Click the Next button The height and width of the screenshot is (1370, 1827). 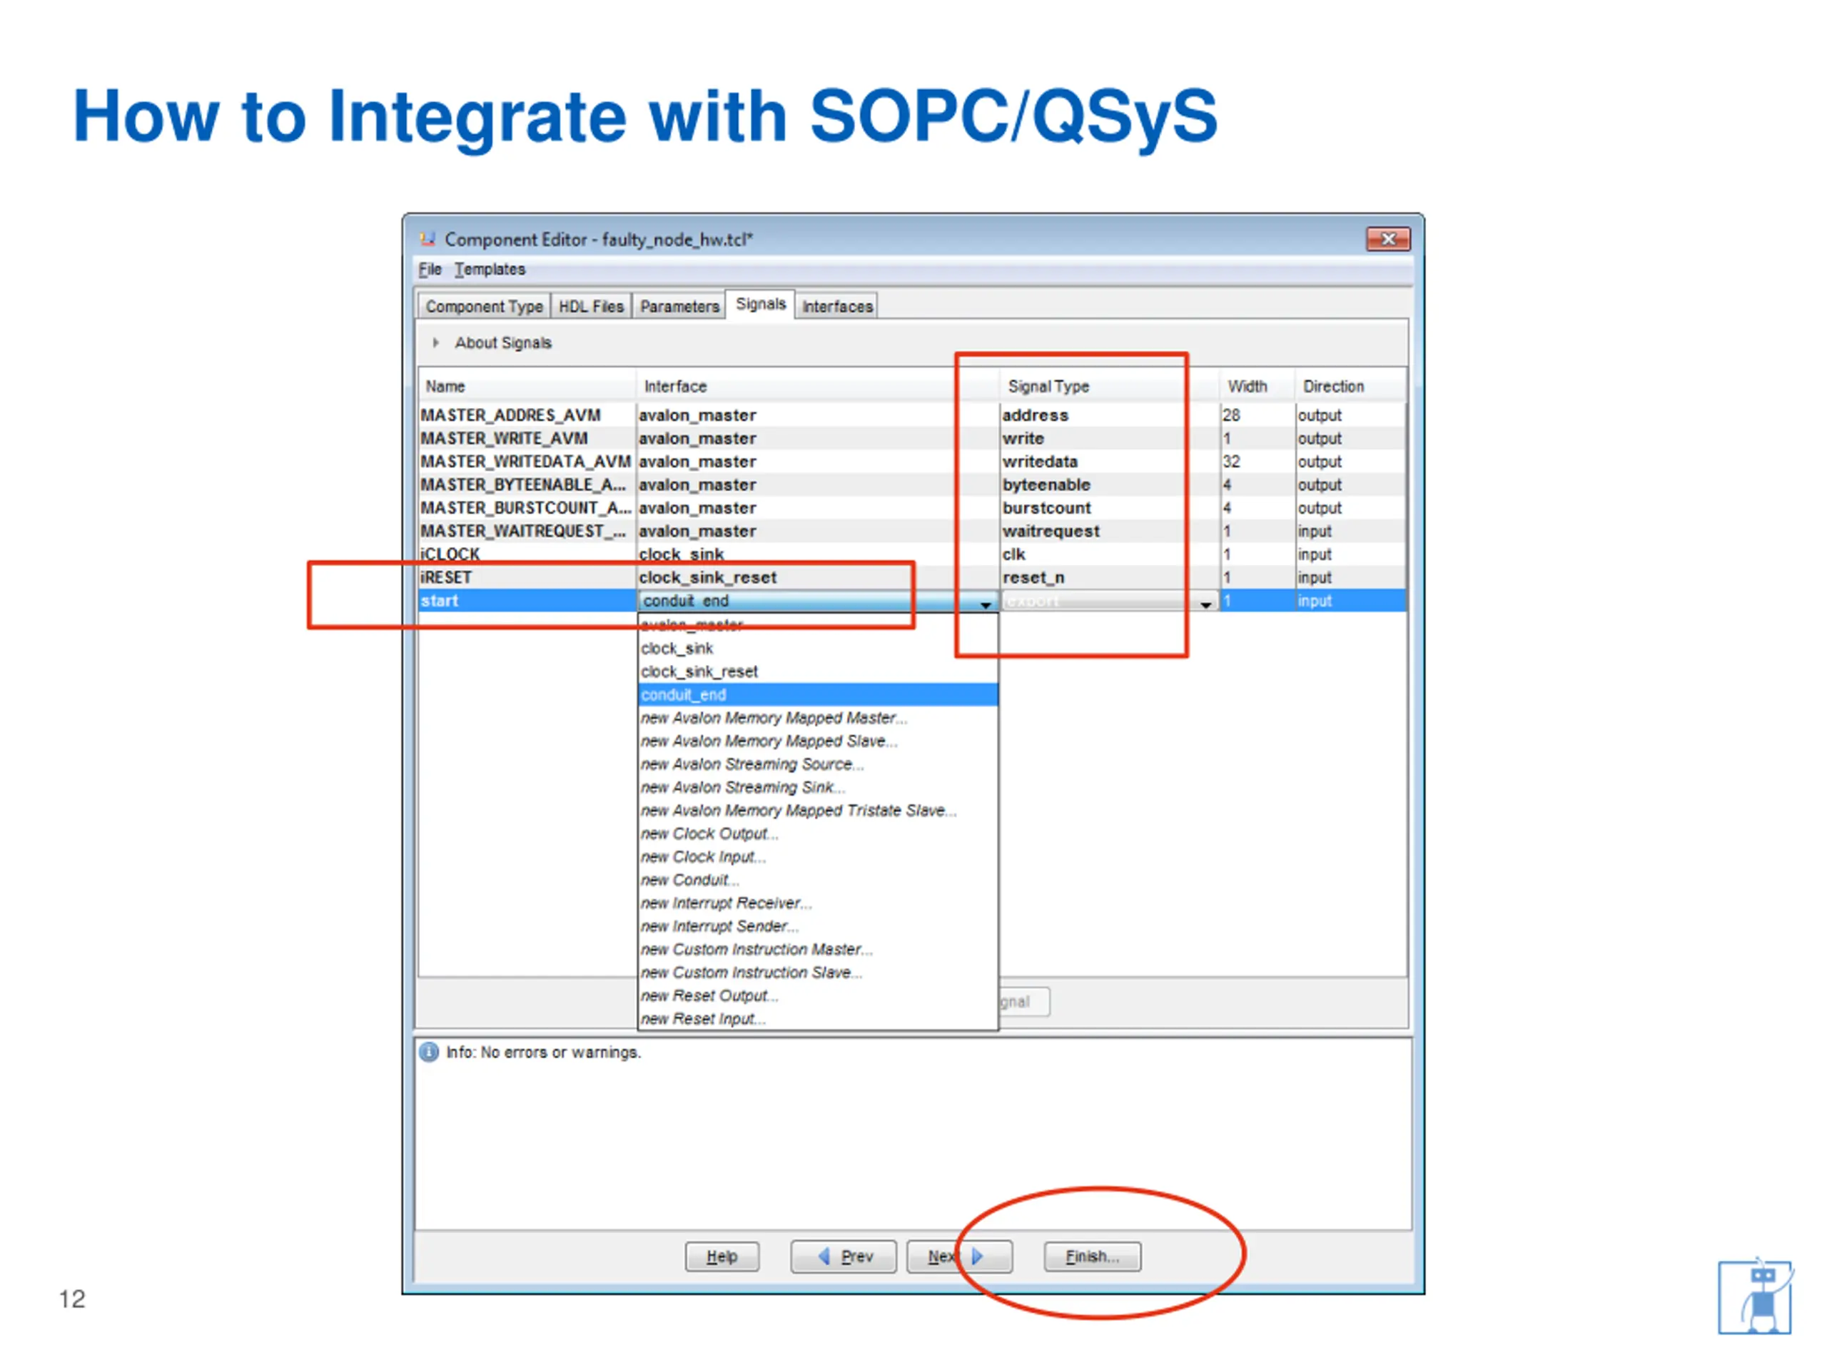click(959, 1256)
